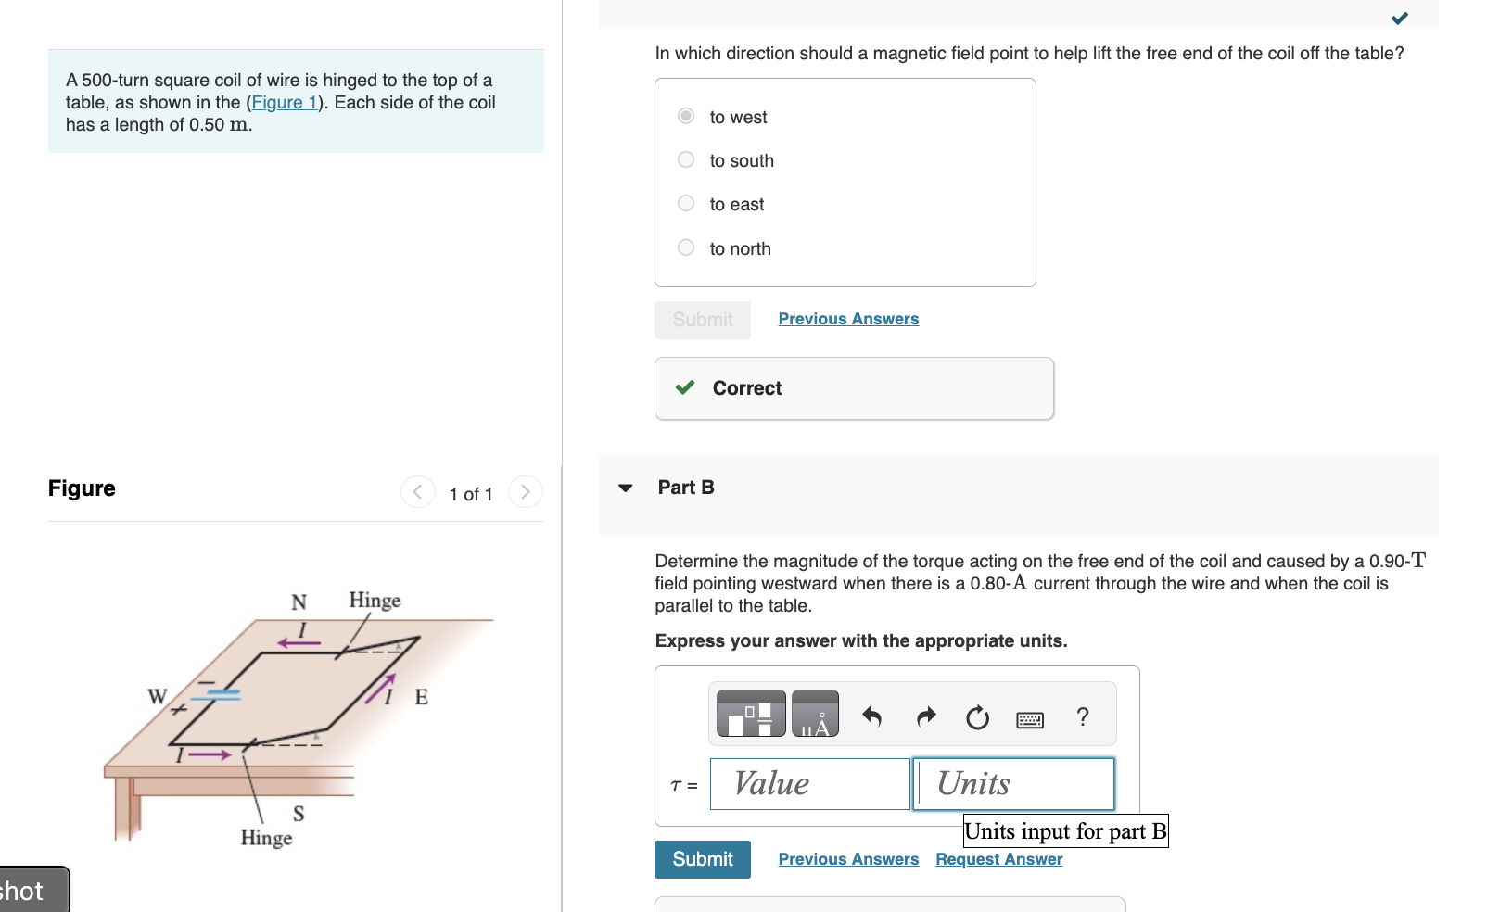1487x912 pixels.
Task: Click the previous figure chevron arrow
Action: (417, 492)
